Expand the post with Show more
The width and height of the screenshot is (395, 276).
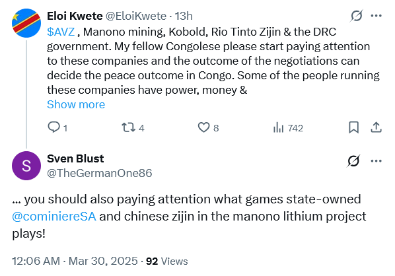(x=76, y=104)
